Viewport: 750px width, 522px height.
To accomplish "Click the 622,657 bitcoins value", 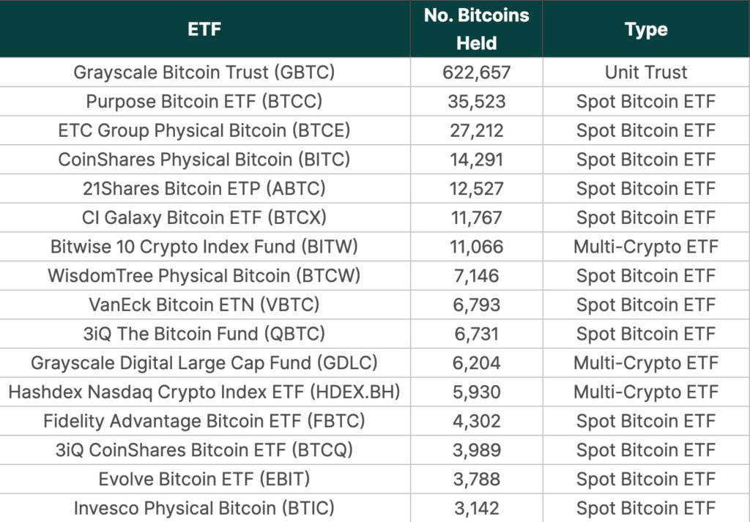I will [476, 72].
